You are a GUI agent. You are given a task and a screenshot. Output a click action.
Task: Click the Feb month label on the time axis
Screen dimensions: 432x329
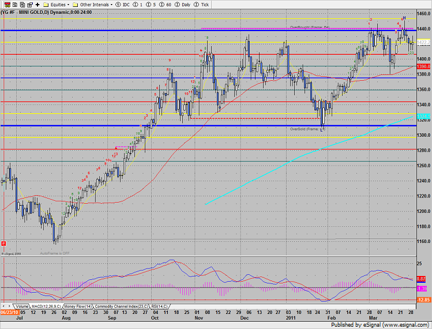click(x=332, y=318)
